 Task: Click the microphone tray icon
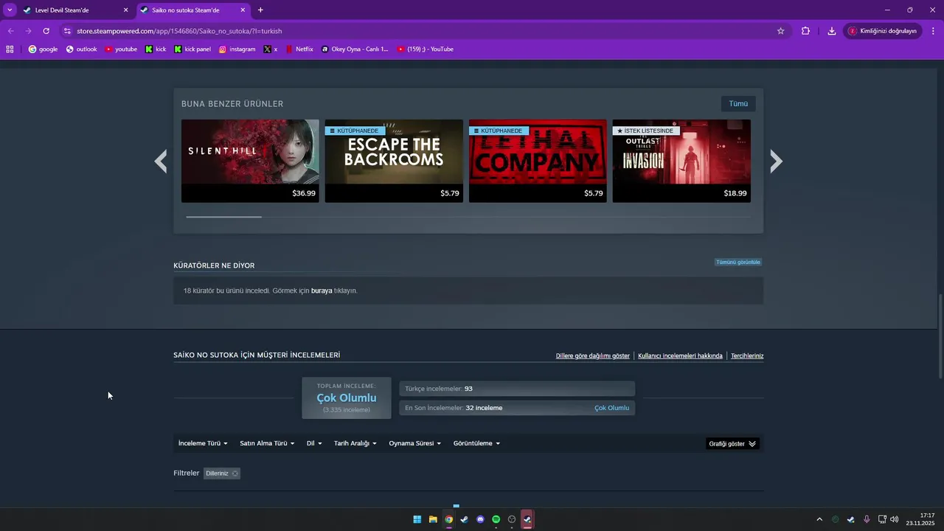867,519
